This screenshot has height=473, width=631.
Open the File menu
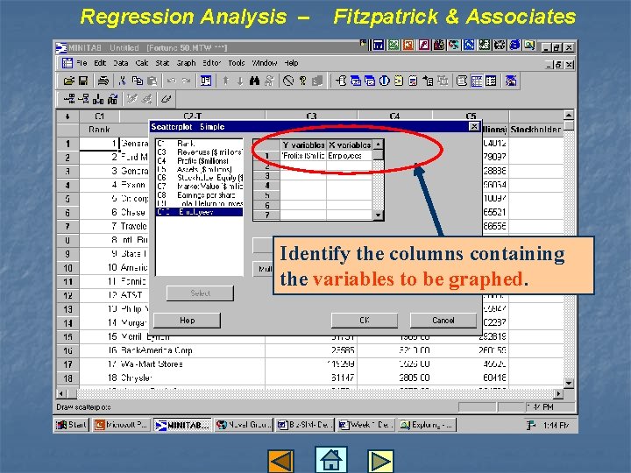pos(82,63)
